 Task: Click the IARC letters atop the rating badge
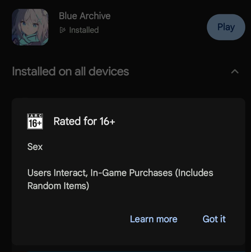(x=35, y=116)
